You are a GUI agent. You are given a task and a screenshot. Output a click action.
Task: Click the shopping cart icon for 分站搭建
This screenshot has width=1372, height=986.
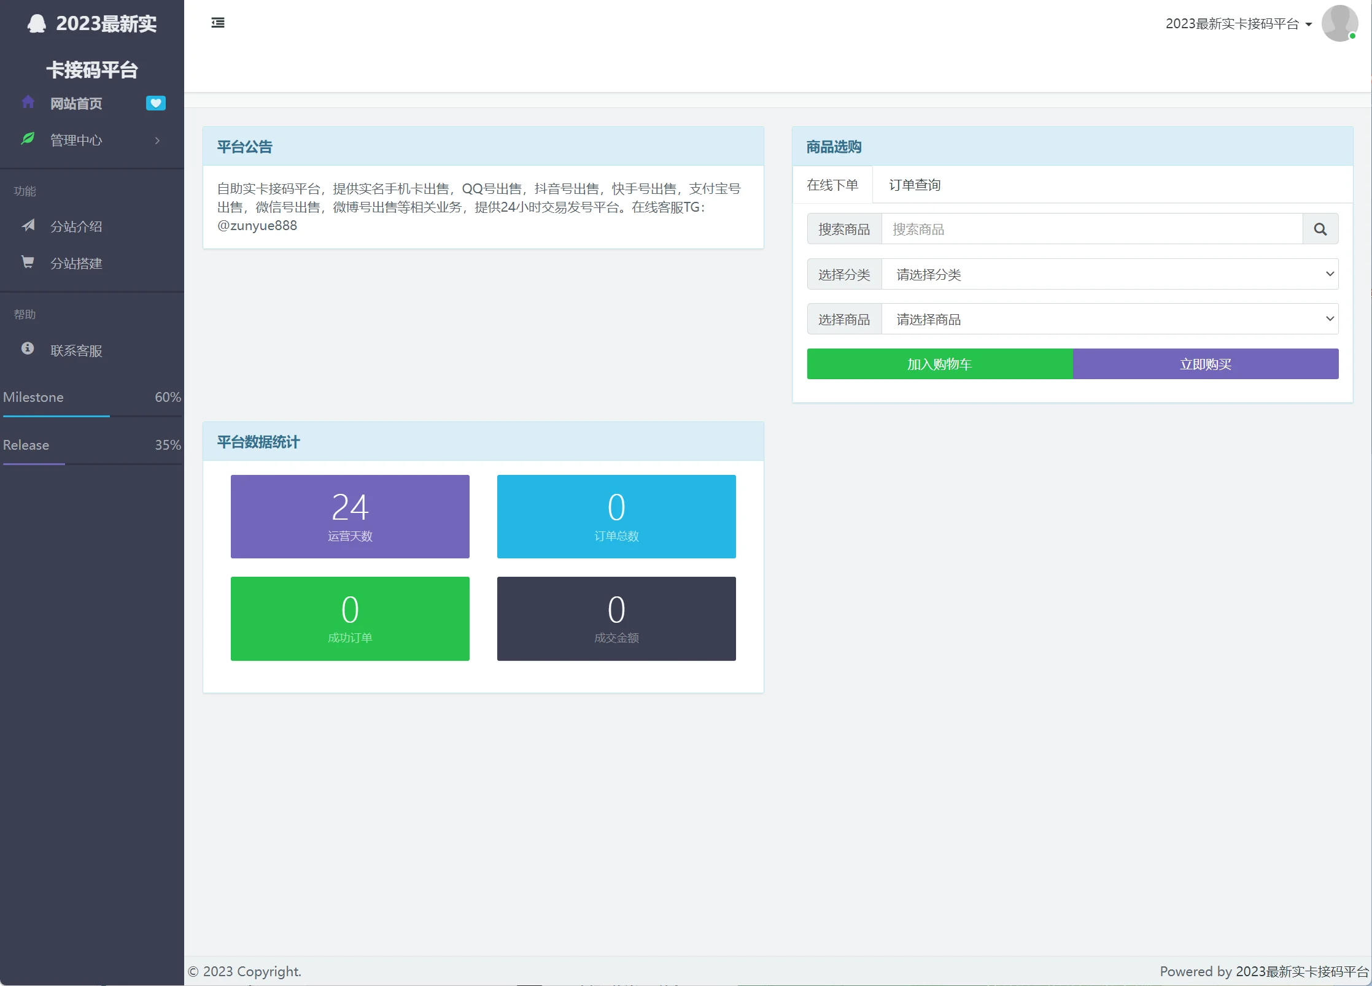pos(28,262)
